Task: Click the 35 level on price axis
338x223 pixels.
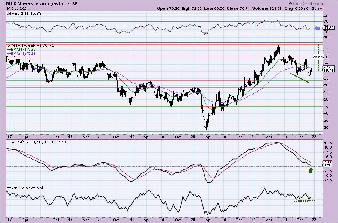Action: click(x=326, y=121)
